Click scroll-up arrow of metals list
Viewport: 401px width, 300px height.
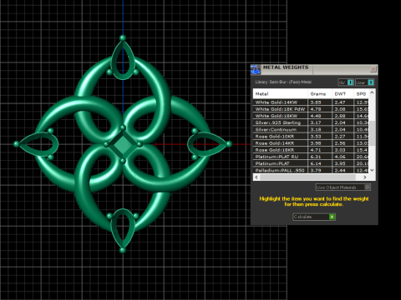pyautogui.click(x=372, y=92)
